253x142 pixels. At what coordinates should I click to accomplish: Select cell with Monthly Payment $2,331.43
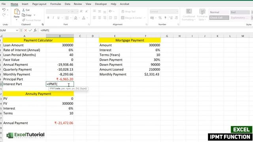pos(145,75)
